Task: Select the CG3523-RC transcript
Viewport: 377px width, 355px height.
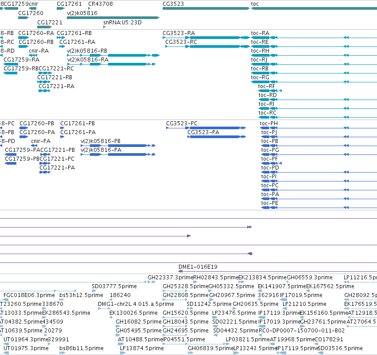Action: coord(207,46)
